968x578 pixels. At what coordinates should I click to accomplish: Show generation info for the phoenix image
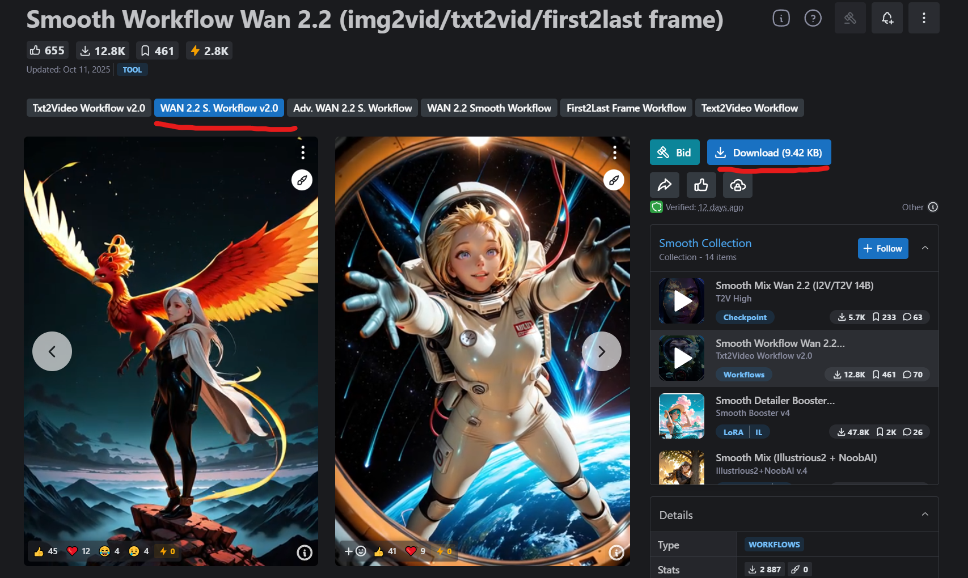click(305, 552)
